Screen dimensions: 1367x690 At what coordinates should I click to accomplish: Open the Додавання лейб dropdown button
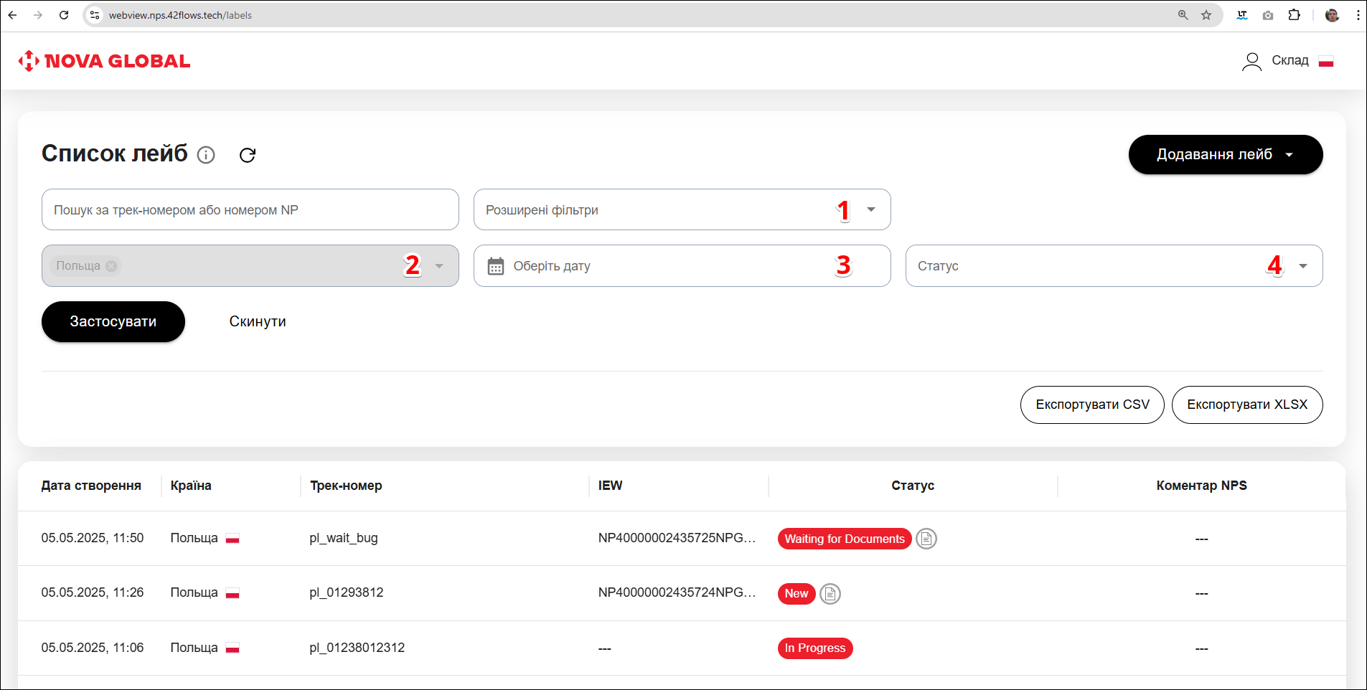(x=1225, y=154)
